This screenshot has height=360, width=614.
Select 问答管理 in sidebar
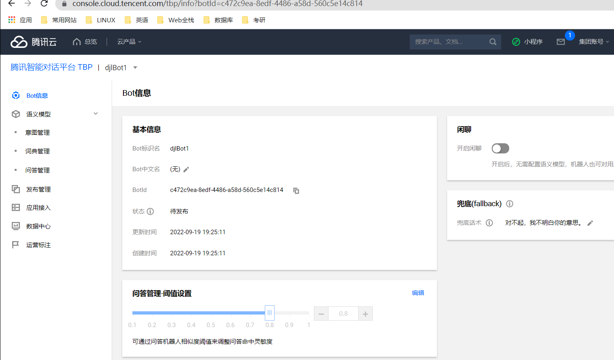point(37,170)
